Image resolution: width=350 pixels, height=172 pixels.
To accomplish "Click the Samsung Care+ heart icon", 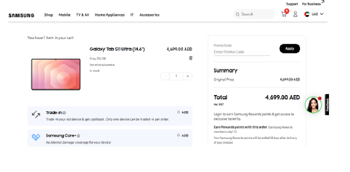I will point(36,137).
